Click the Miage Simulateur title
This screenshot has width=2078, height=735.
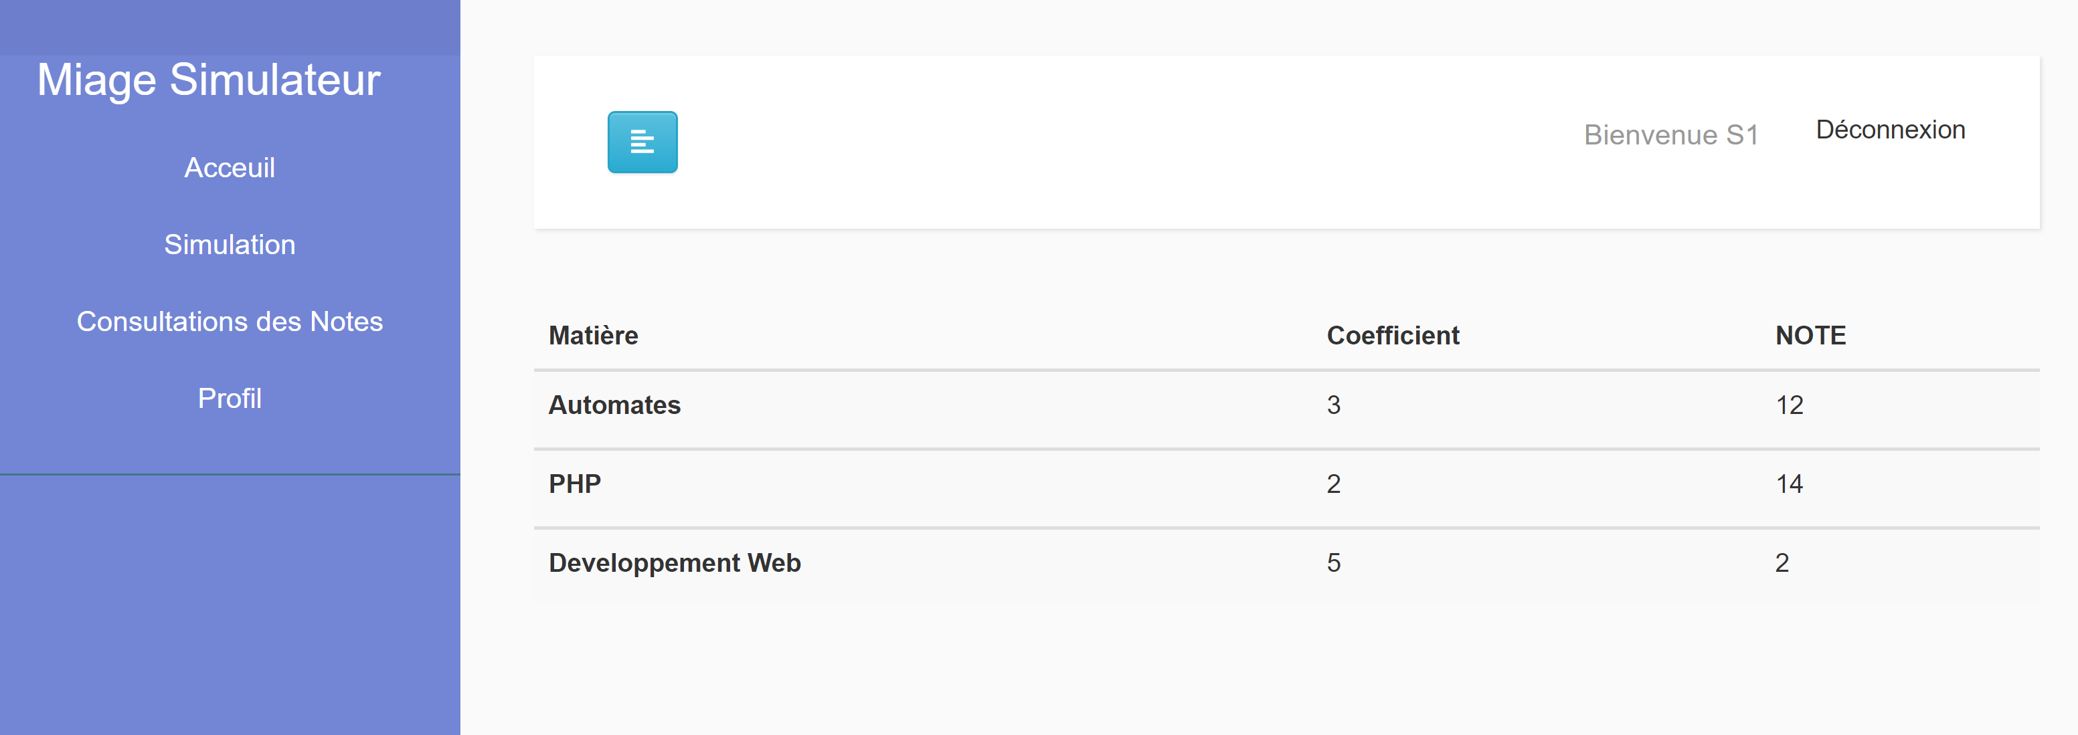pyautogui.click(x=208, y=80)
